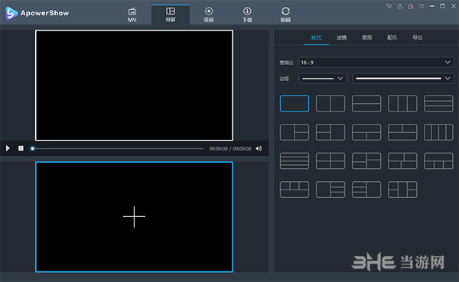This screenshot has height=282, width=459.
Task: Select the two vertical columns layout
Action: coord(330,103)
